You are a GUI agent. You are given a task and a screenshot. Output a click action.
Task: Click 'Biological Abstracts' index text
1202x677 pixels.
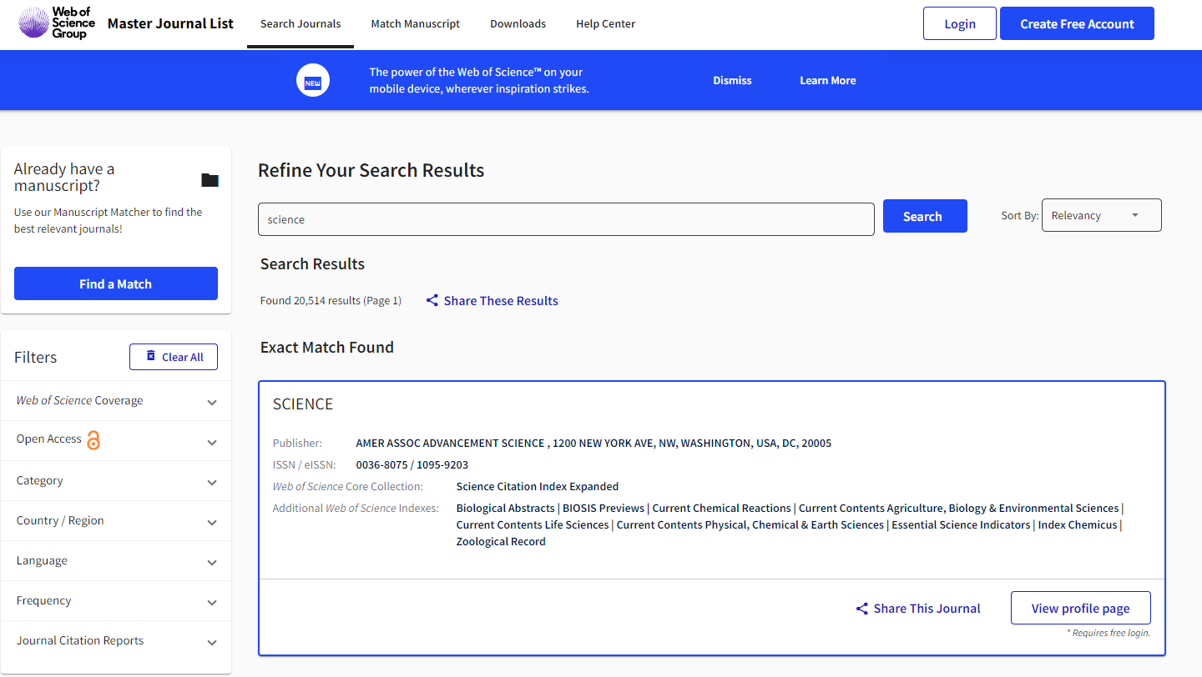pos(506,509)
